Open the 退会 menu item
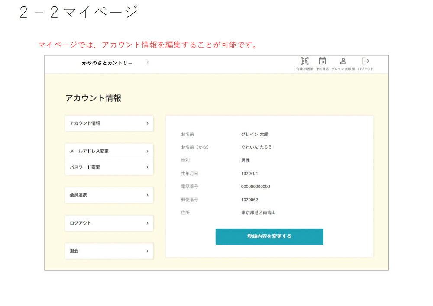The width and height of the screenshot is (433, 306). click(x=74, y=251)
